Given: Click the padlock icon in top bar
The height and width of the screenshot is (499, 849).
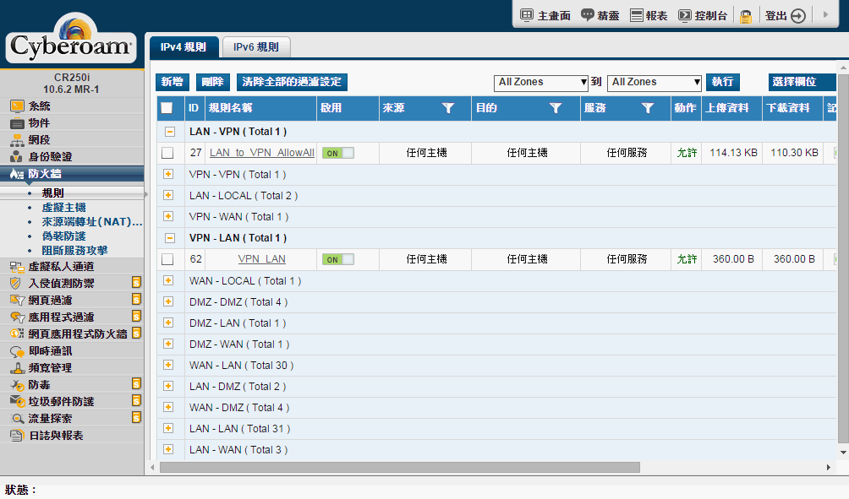Looking at the screenshot, I should tap(746, 16).
